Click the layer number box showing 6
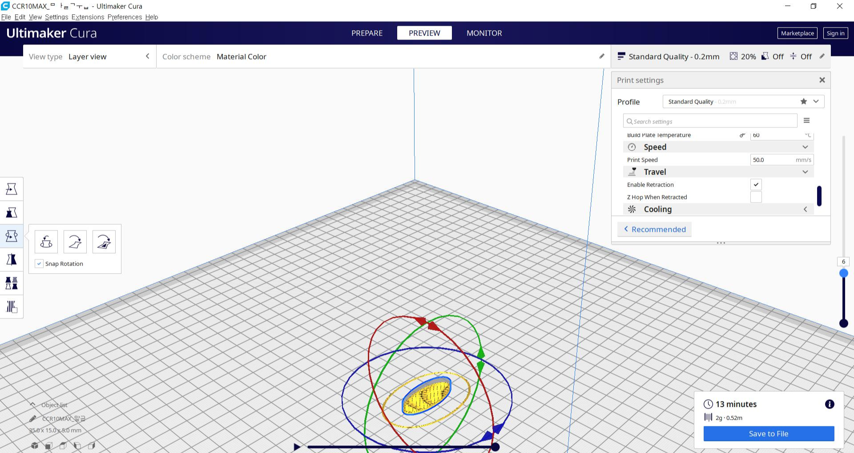This screenshot has height=453, width=854. 843,262
